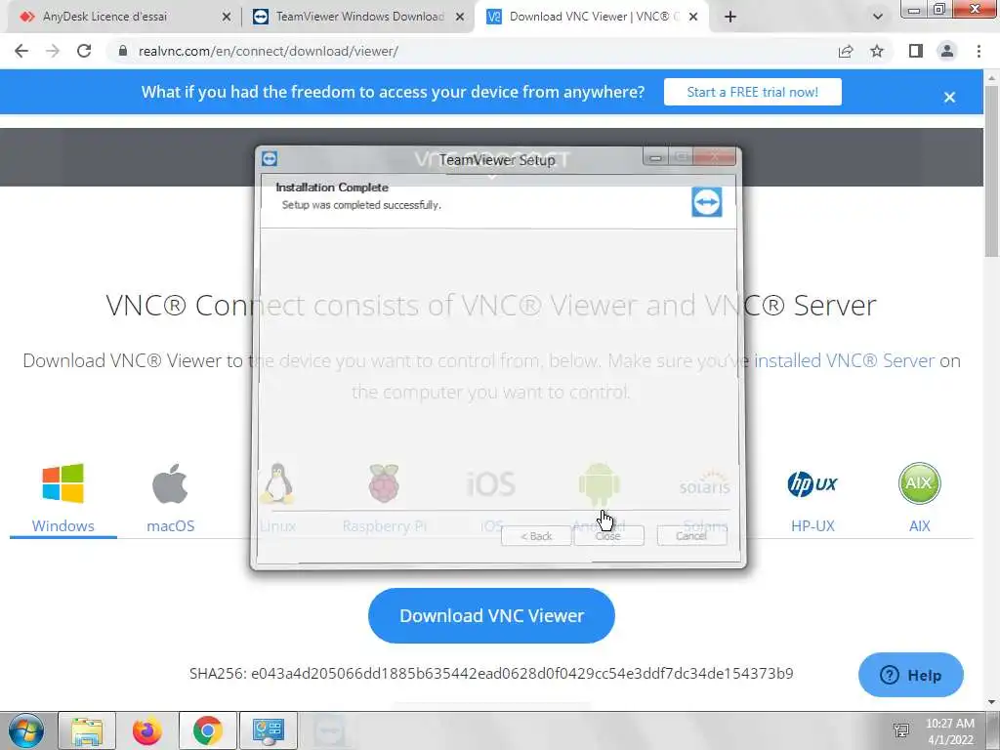The height and width of the screenshot is (750, 1000).
Task: Close the AnyDesk browser tab
Action: 227,18
